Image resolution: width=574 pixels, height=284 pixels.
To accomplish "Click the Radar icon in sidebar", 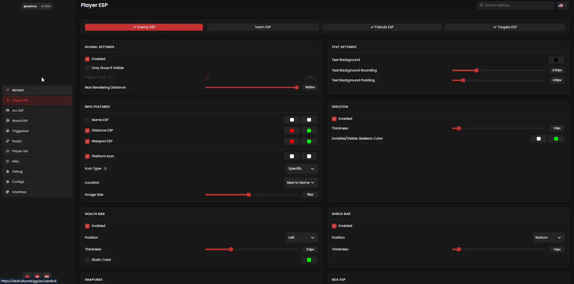I will [x=8, y=141].
